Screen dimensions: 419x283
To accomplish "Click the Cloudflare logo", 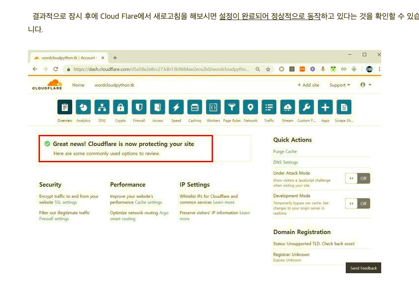I will (47, 85).
